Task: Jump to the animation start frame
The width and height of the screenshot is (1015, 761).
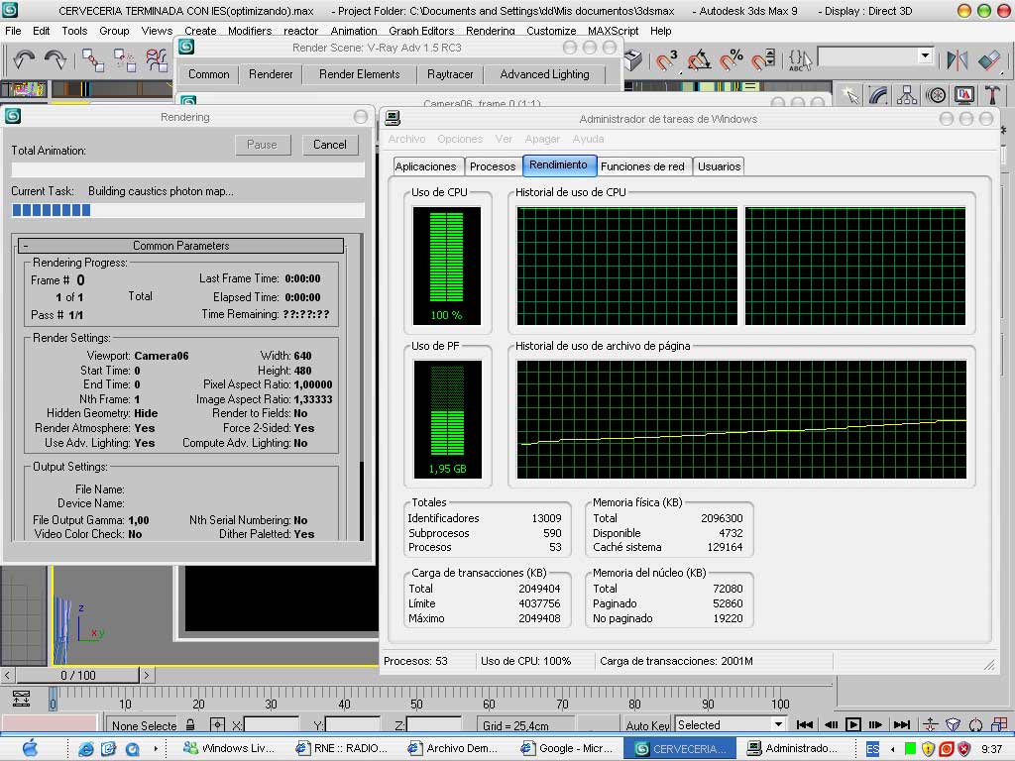Action: click(x=805, y=725)
